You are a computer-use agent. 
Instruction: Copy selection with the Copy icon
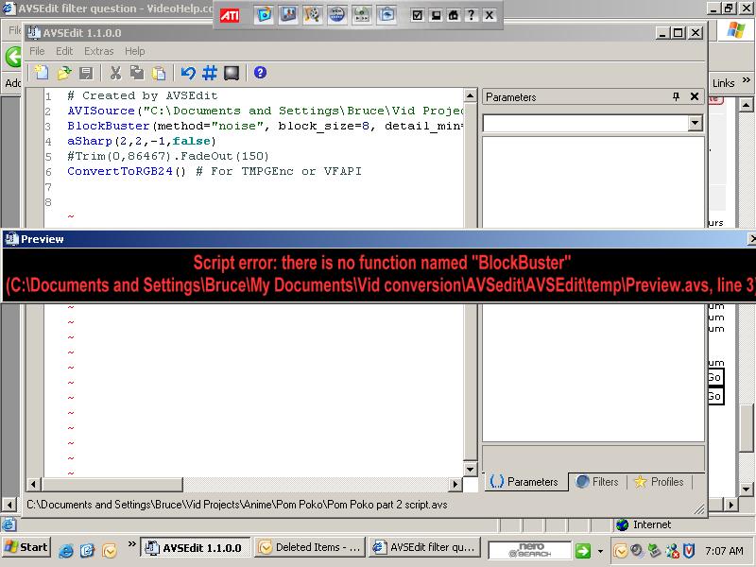[x=137, y=73]
